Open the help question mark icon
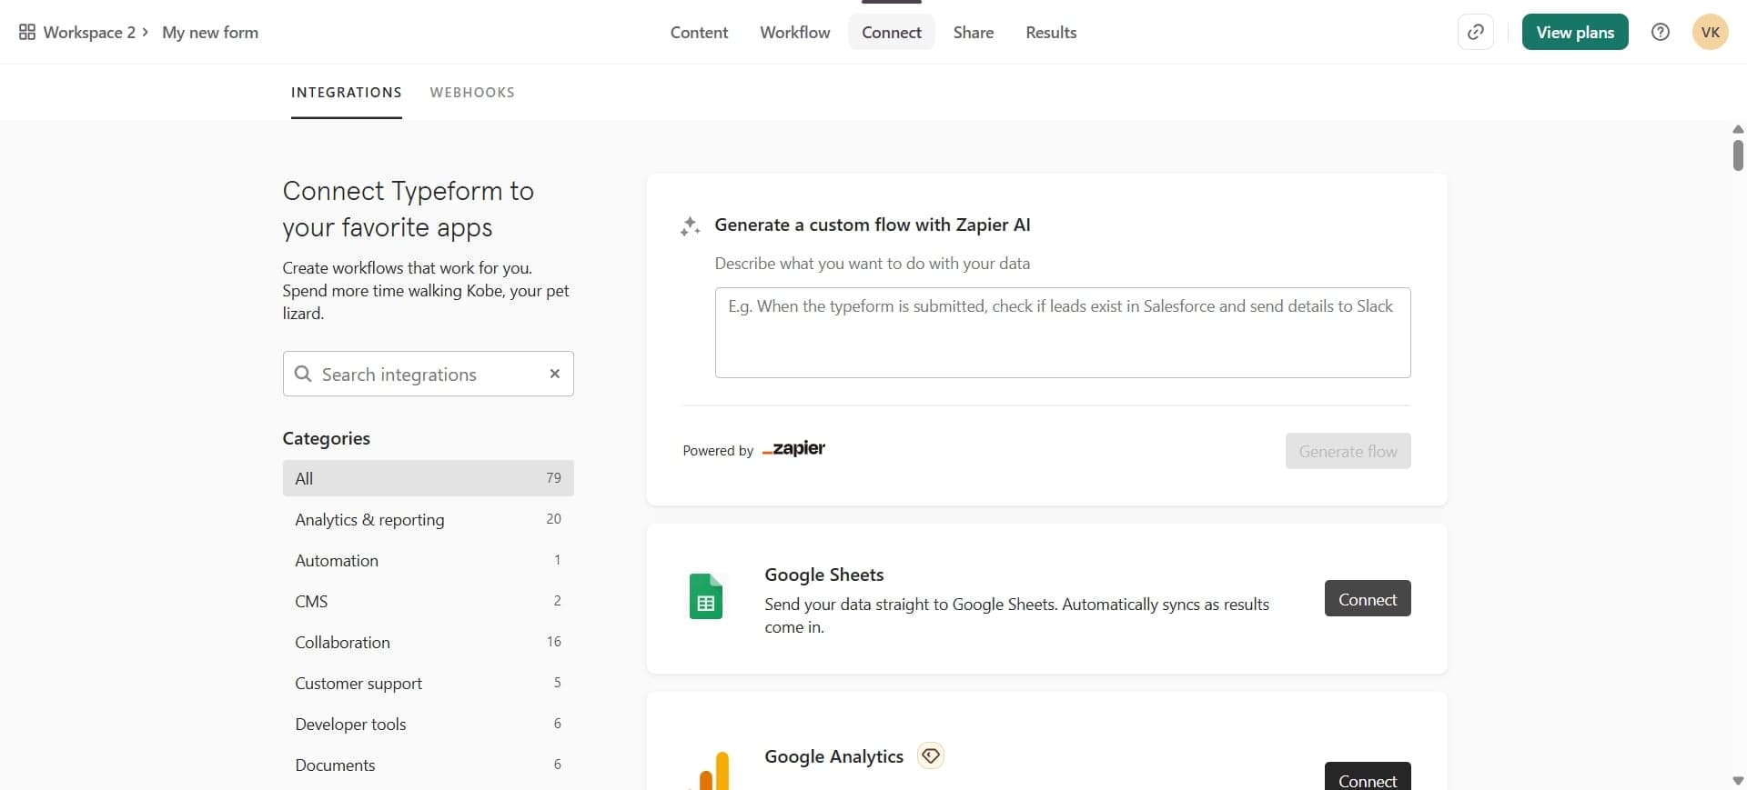 click(x=1661, y=32)
